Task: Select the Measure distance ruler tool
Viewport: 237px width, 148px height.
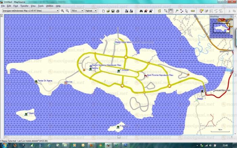Action: (x=192, y=11)
